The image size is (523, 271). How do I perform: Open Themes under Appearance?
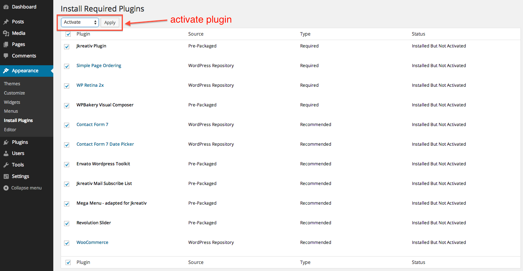click(x=12, y=84)
